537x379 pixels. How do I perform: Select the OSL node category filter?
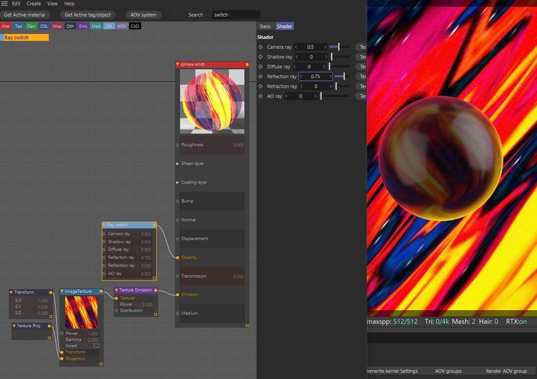tap(44, 26)
